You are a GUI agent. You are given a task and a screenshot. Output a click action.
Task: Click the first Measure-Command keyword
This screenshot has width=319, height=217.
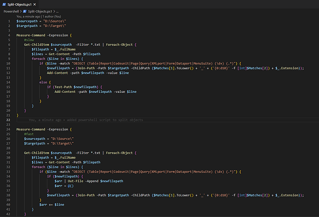coord(30,35)
